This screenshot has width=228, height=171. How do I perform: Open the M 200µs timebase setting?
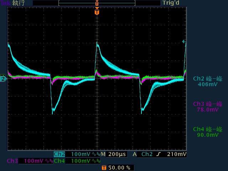114,154
